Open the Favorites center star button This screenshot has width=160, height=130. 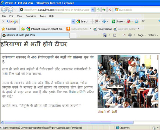click(x=9, y=29)
